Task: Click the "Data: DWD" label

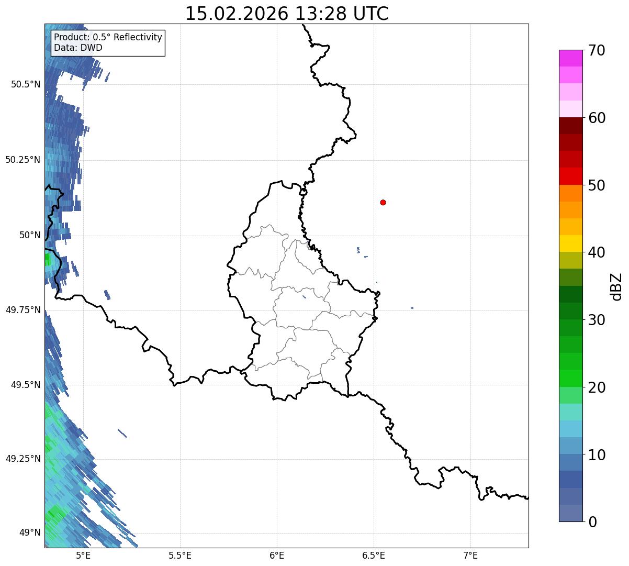Action: 78,48
